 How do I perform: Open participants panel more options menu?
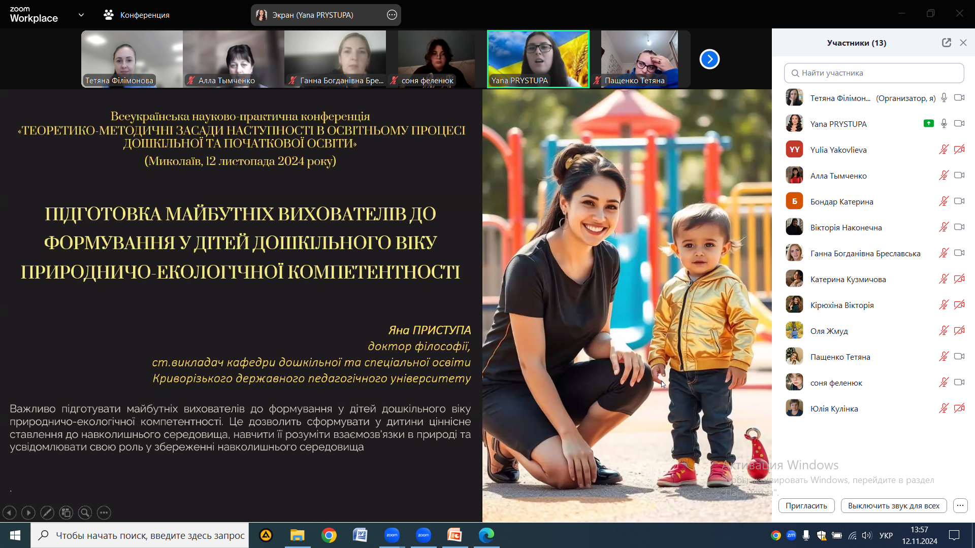(x=960, y=505)
